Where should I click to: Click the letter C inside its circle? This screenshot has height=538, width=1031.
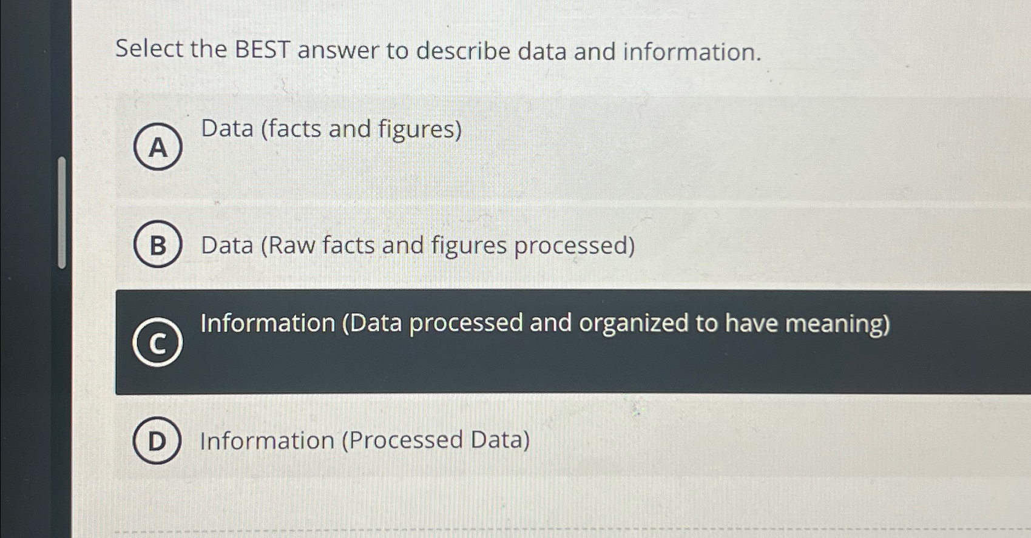click(x=158, y=343)
